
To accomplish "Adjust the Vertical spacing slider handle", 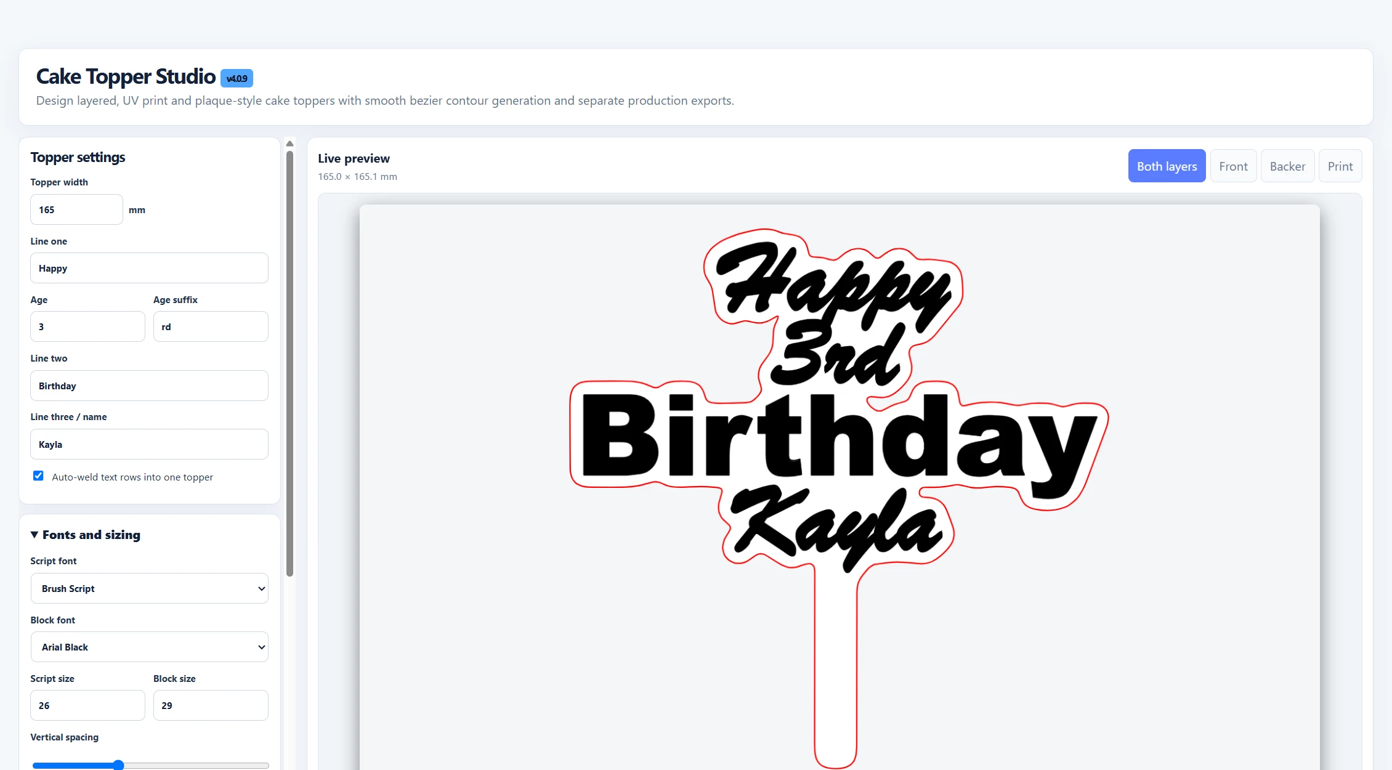I will pos(118,765).
